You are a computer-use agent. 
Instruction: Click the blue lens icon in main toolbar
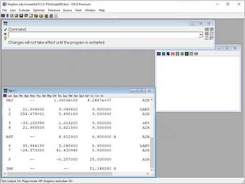(8, 16)
